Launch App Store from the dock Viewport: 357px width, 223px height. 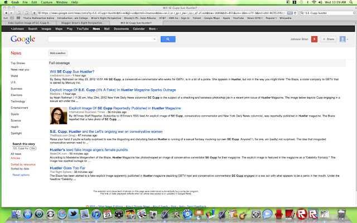27,214
